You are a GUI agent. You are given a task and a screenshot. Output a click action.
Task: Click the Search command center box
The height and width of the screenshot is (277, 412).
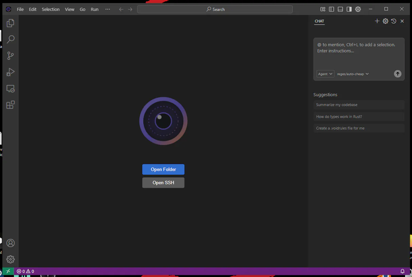215,9
